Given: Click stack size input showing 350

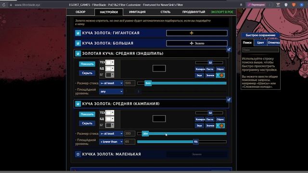Looking at the screenshot, I should [x=129, y=134].
